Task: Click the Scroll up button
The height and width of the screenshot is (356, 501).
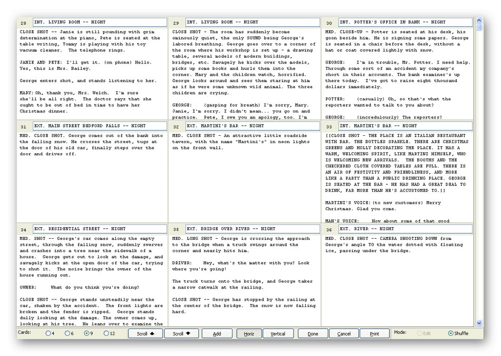Action: [146, 334]
